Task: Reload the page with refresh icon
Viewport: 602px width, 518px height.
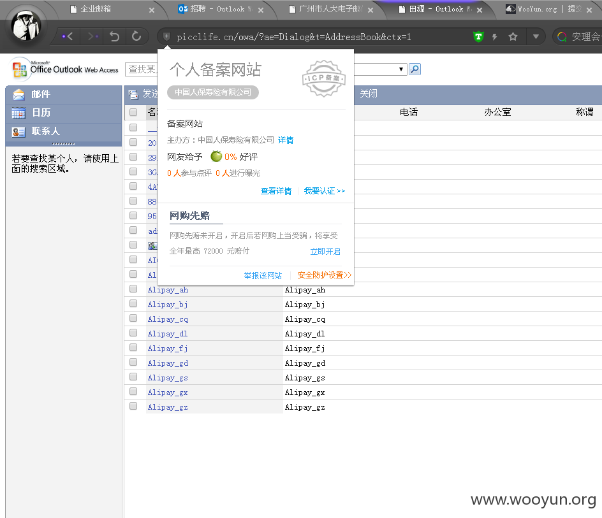Action: [136, 36]
